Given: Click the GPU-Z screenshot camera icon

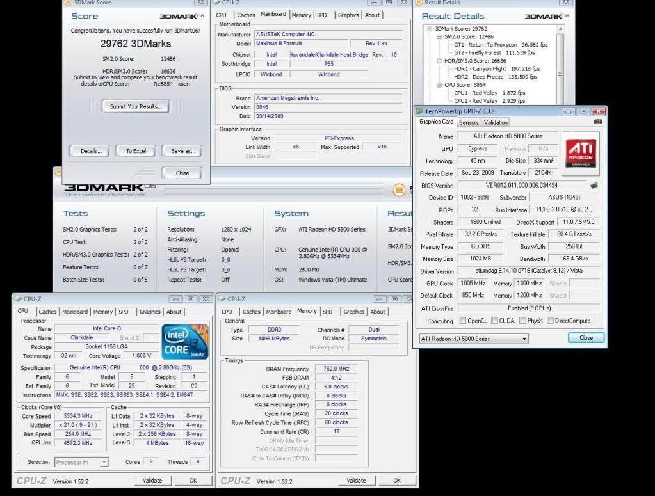Looking at the screenshot, I should coord(598,122).
